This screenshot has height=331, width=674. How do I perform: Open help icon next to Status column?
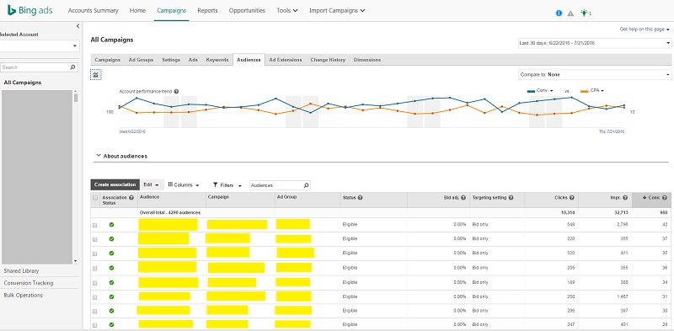[x=361, y=198]
